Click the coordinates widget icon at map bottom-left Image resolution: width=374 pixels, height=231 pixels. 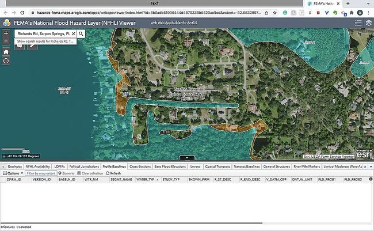click(x=3, y=156)
